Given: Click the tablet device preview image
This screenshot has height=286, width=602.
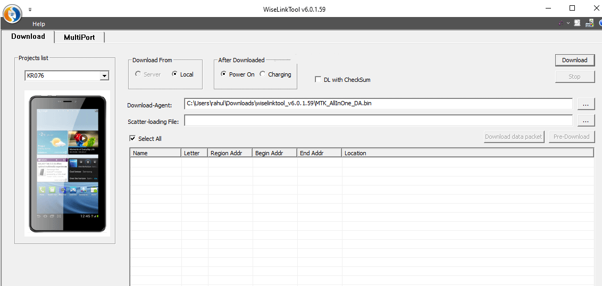Looking at the screenshot, I should 67,163.
